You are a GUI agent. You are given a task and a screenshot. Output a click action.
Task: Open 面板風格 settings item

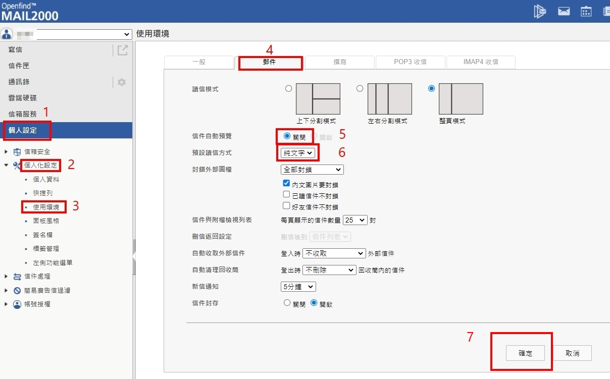click(x=46, y=221)
